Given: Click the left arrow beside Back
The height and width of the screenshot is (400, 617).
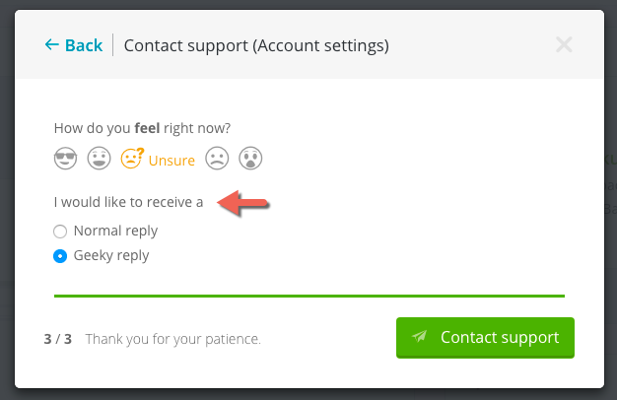Looking at the screenshot, I should pos(51,45).
